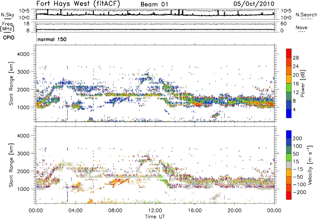Viewport: 317px width, 219px height.
Task: Click the '18' frequency tick label
Action: pos(26,24)
